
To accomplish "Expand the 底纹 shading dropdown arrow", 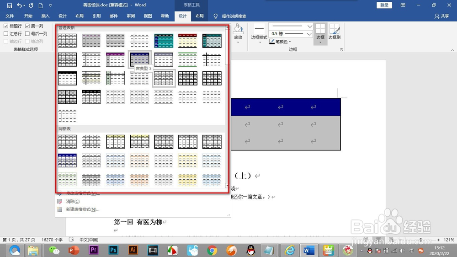I will (x=238, y=43).
